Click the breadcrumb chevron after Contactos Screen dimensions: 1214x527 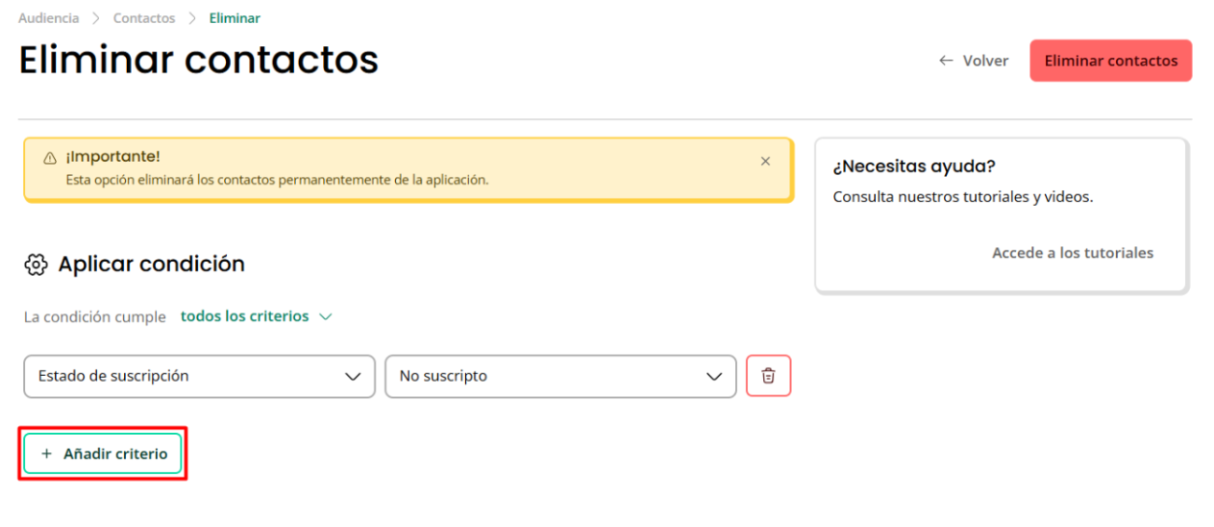point(192,18)
